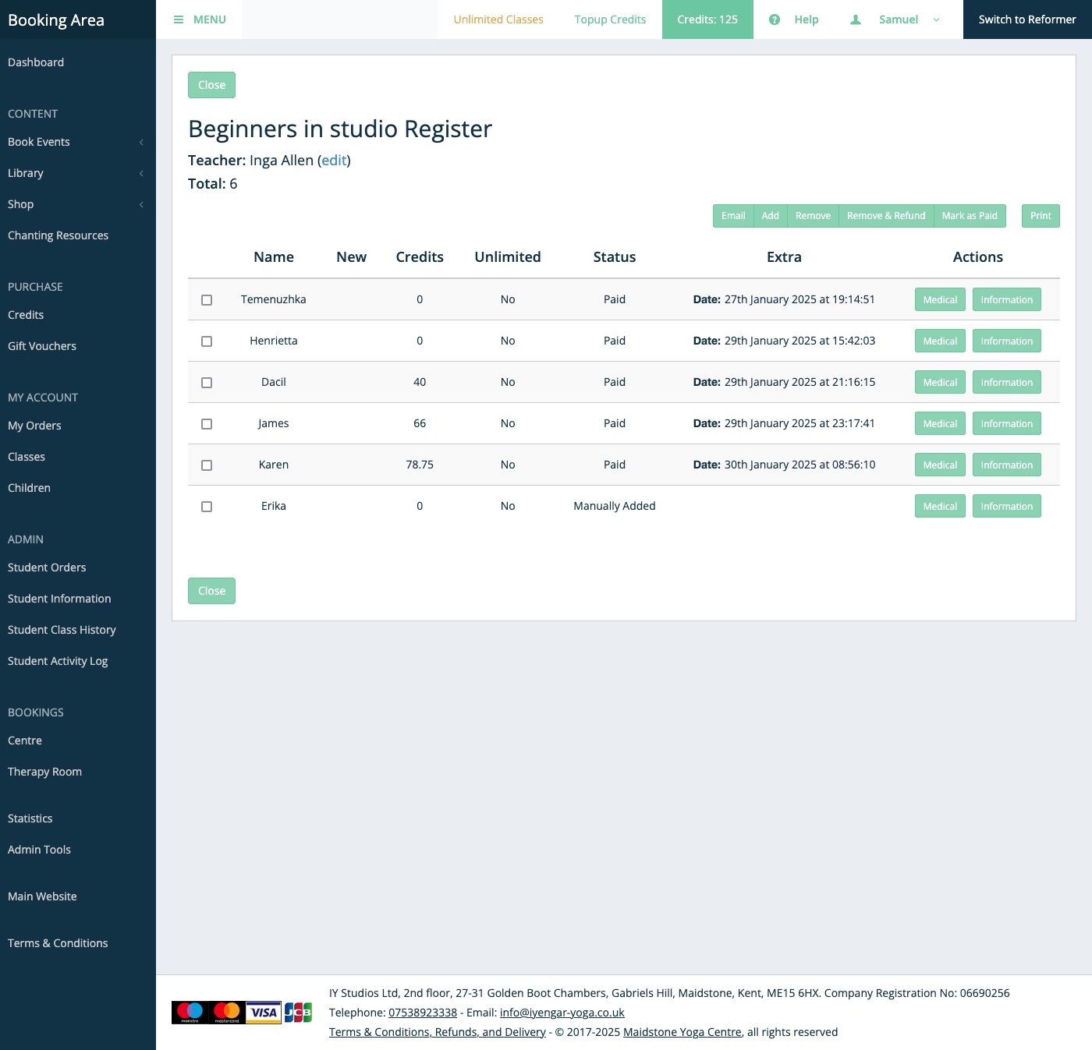
Task: Toggle the checkbox for Karen
Action: (x=207, y=465)
